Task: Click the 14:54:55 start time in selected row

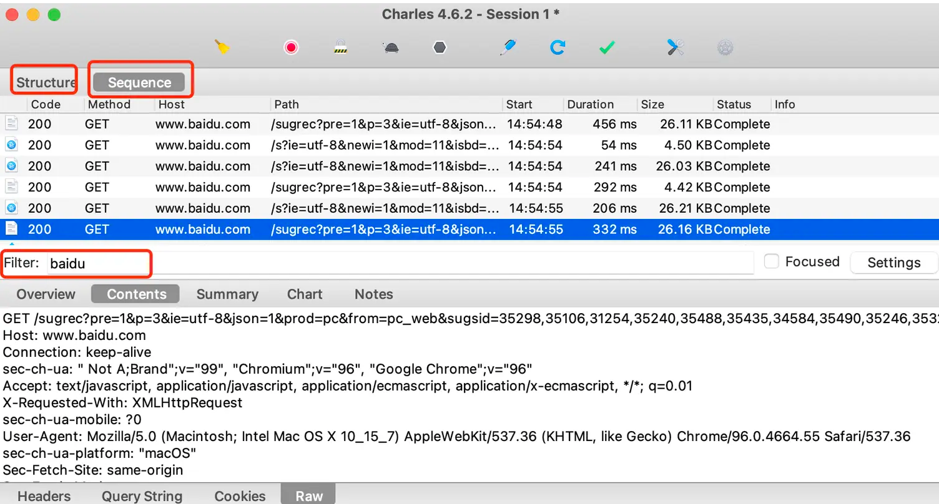Action: coord(536,229)
